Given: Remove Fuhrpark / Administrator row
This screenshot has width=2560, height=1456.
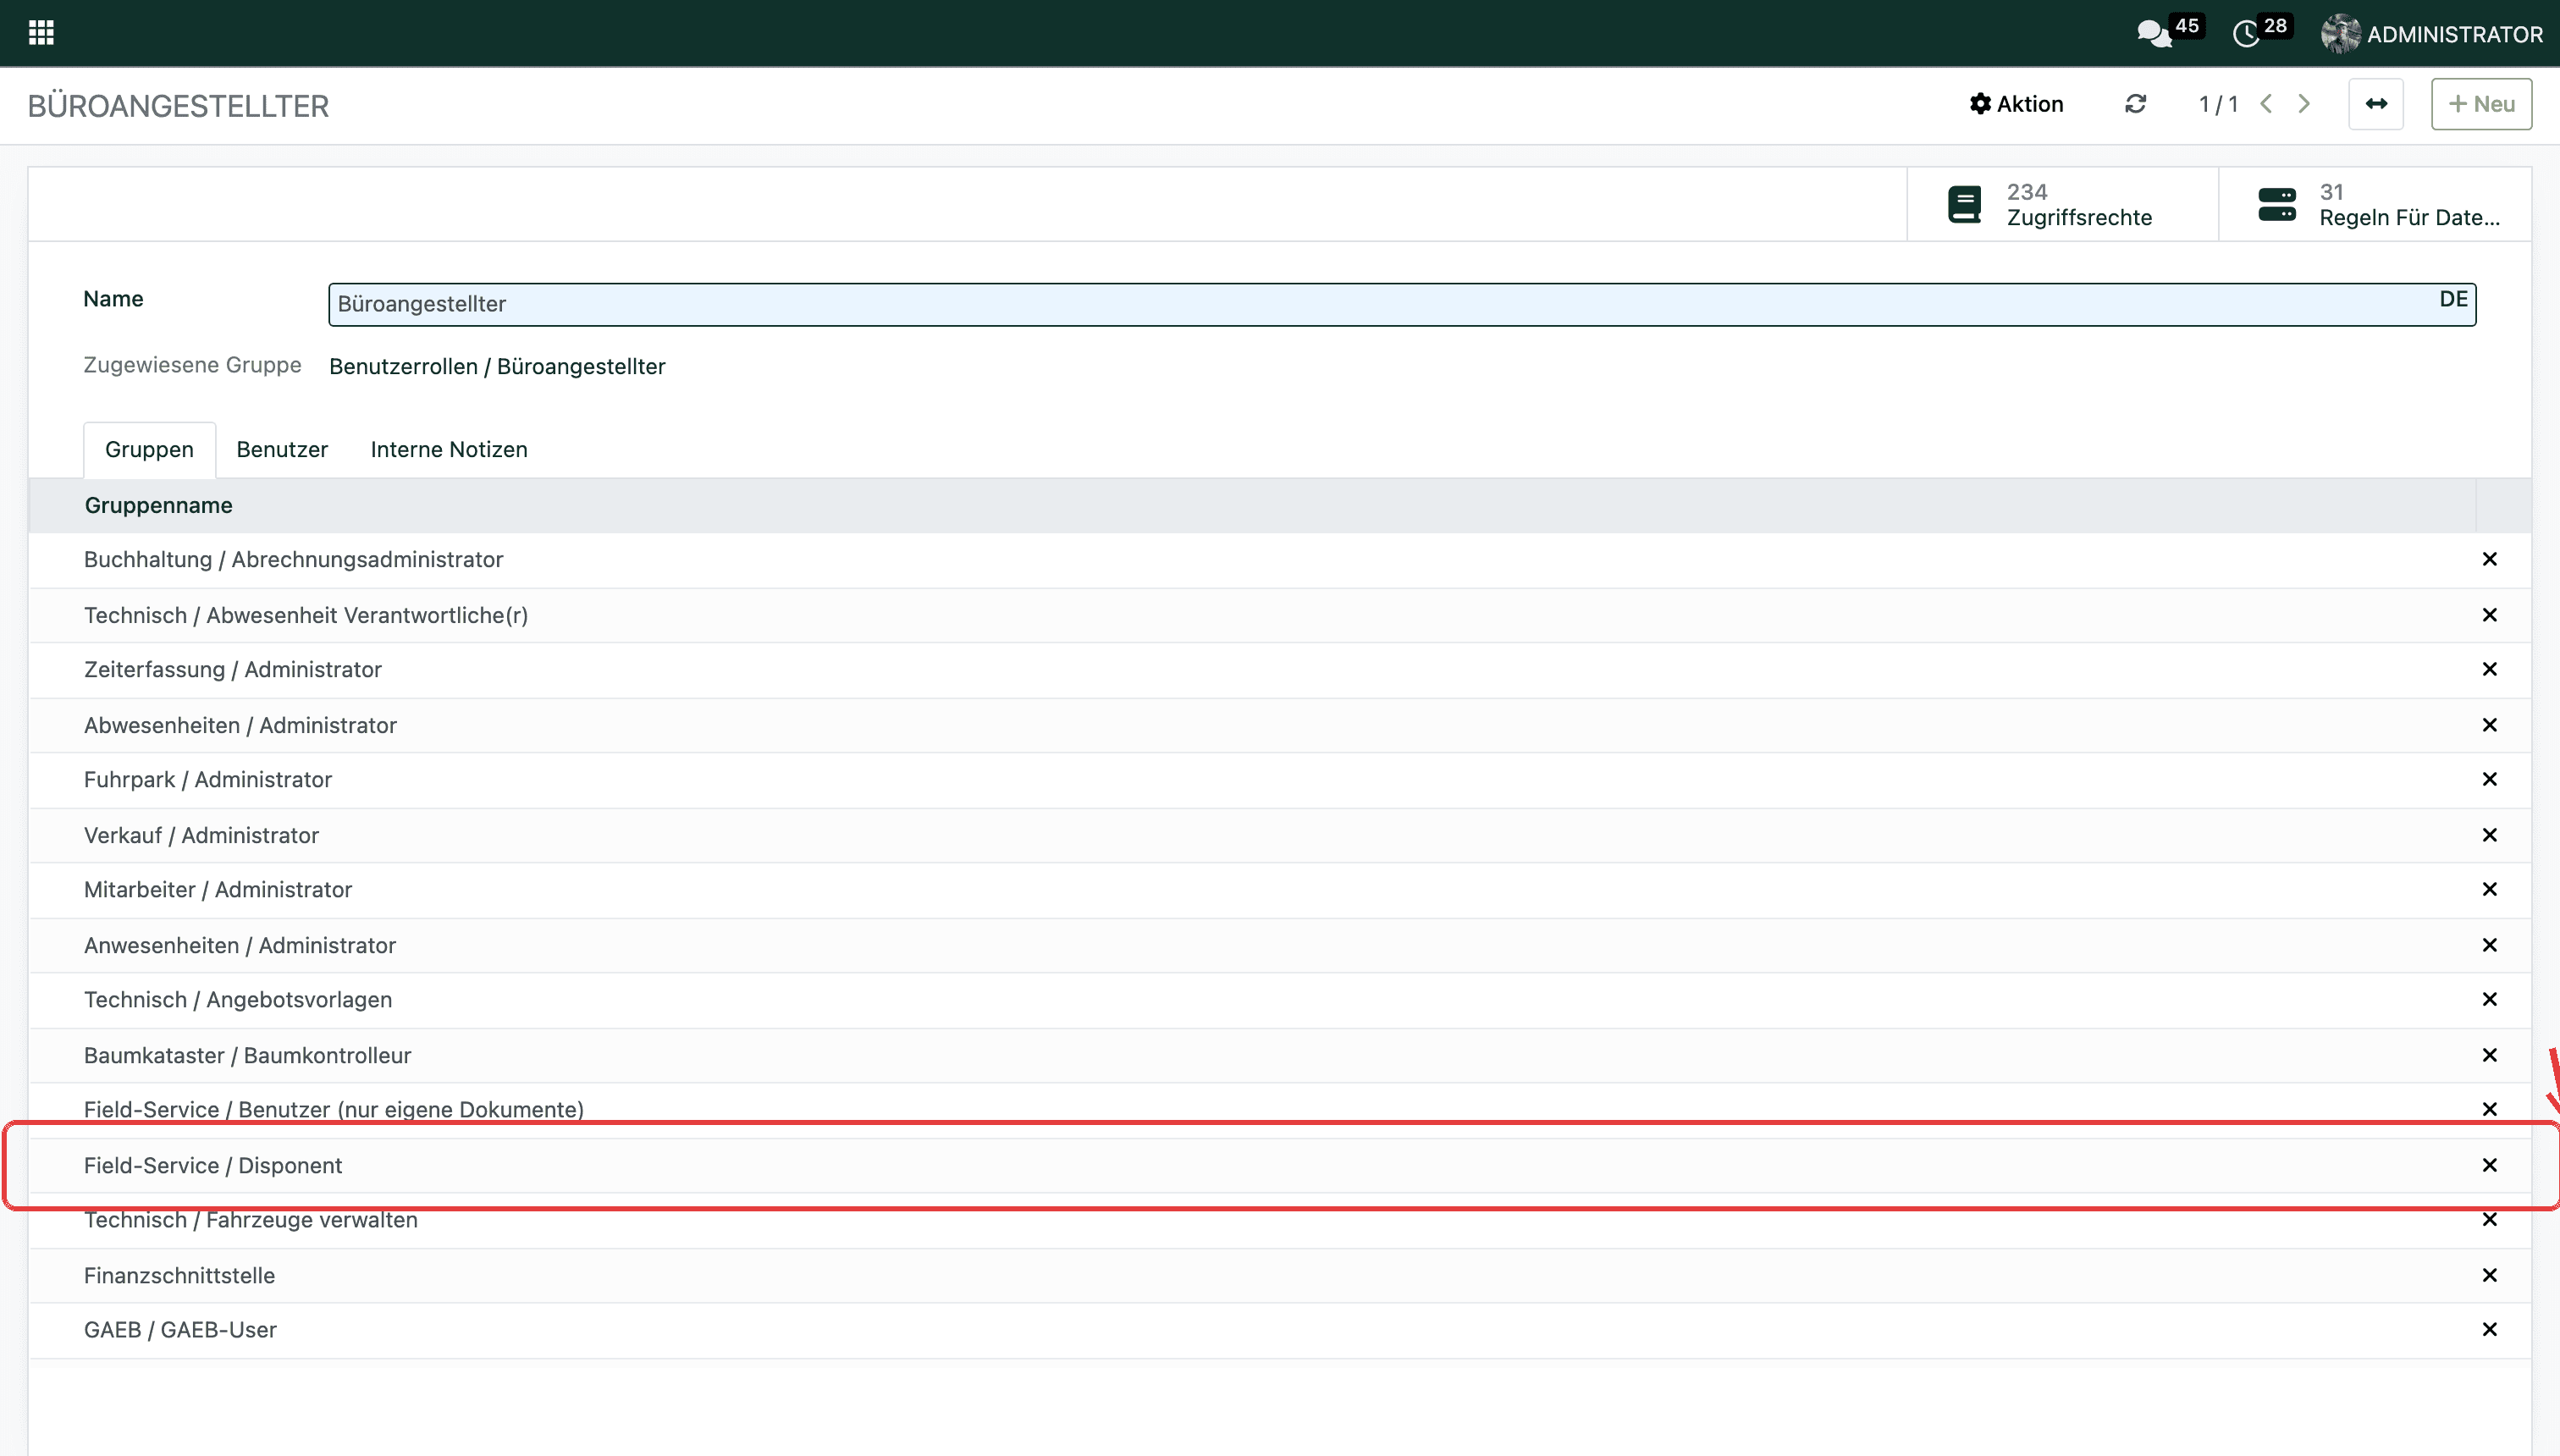Looking at the screenshot, I should coord(2489,779).
